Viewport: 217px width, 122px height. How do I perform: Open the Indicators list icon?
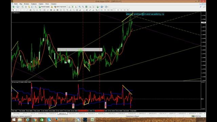pyautogui.click(x=98, y=7)
